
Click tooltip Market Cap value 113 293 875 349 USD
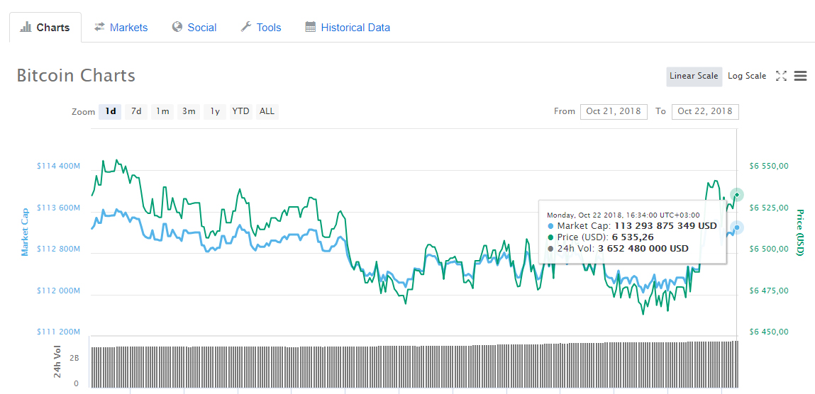665,226
